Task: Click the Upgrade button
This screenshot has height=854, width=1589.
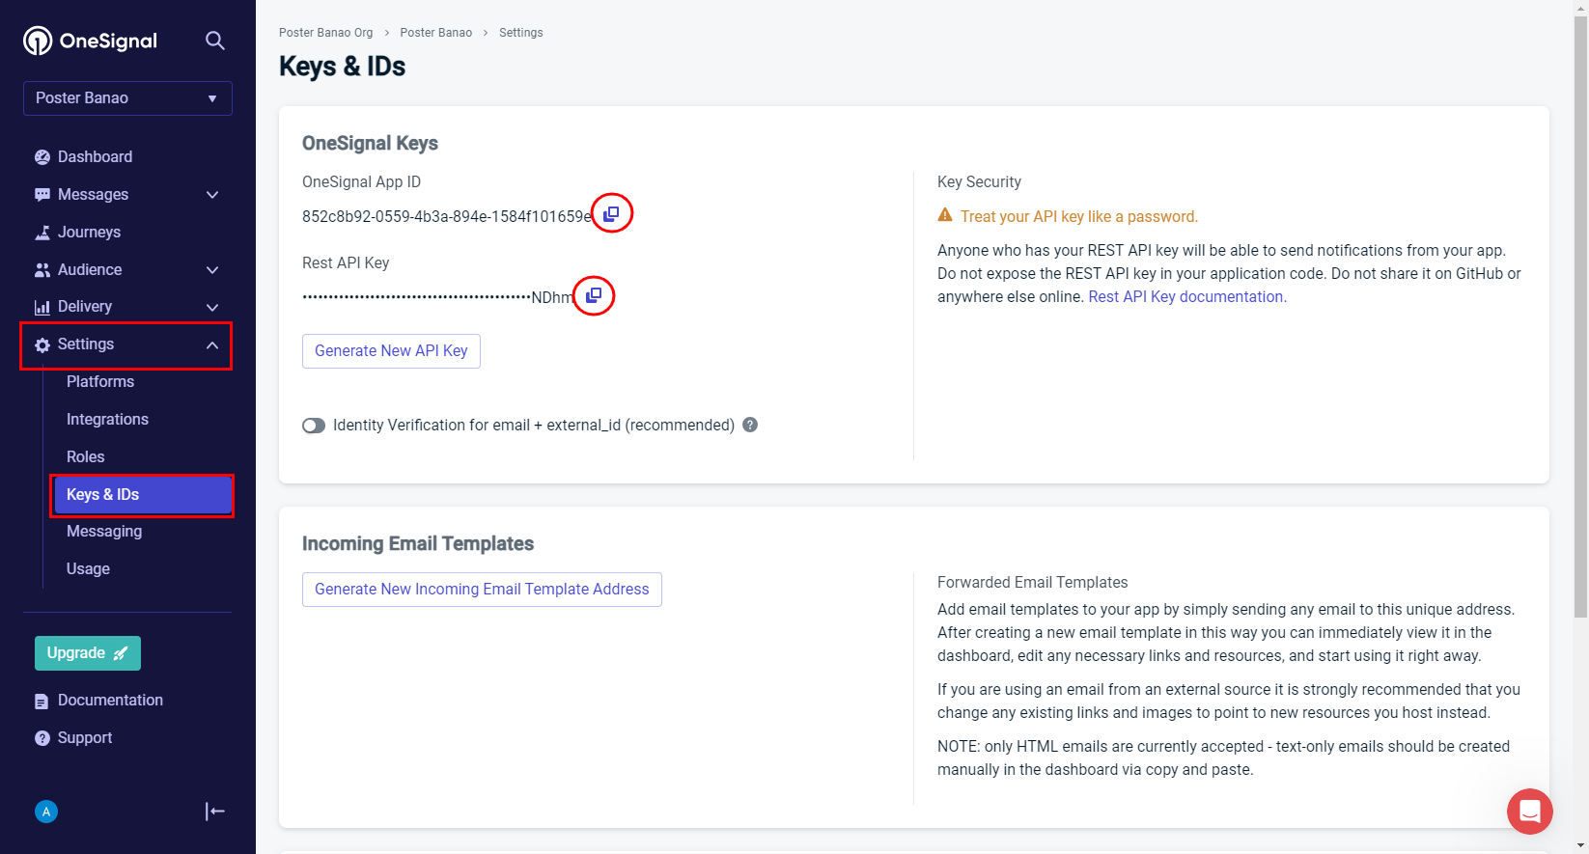Action: 88,653
